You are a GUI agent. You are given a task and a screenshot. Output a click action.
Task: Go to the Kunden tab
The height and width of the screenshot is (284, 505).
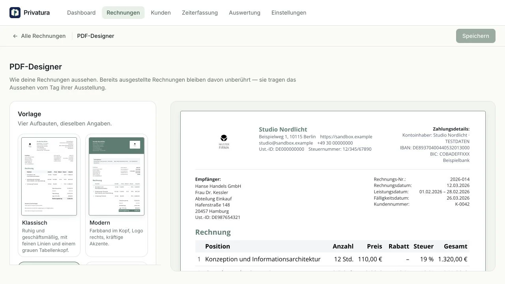pyautogui.click(x=161, y=13)
